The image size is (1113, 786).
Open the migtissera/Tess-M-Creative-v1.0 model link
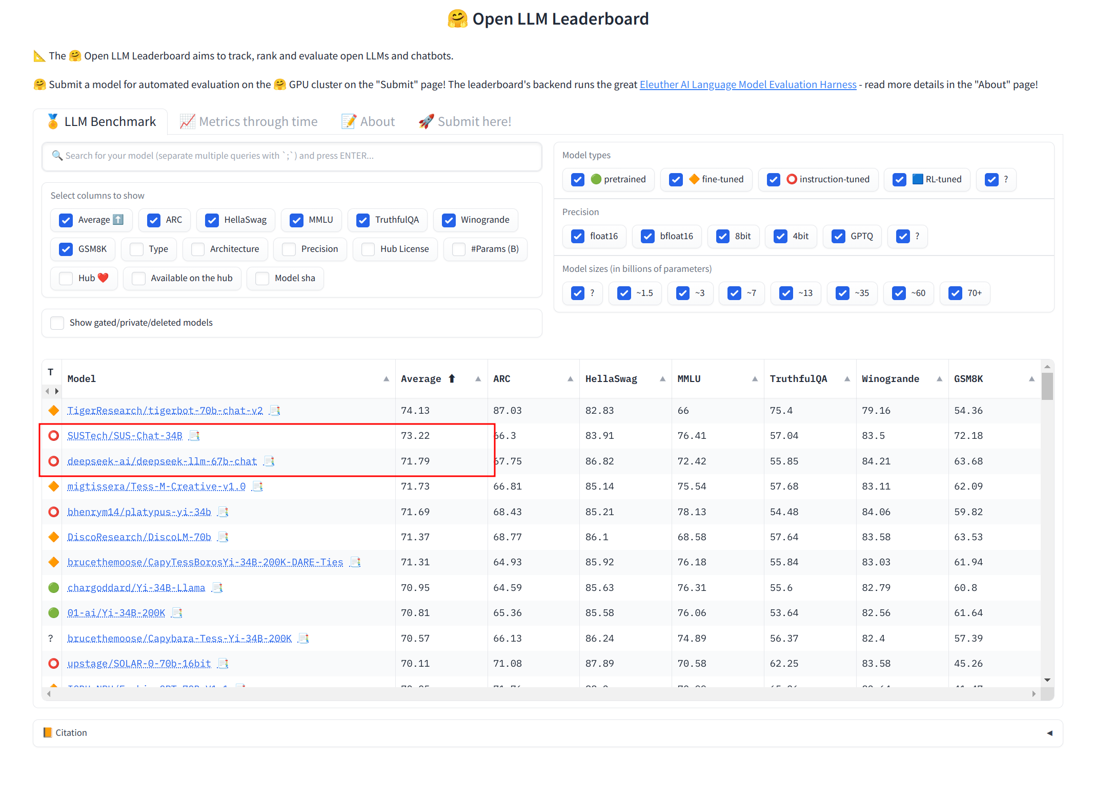(x=156, y=486)
